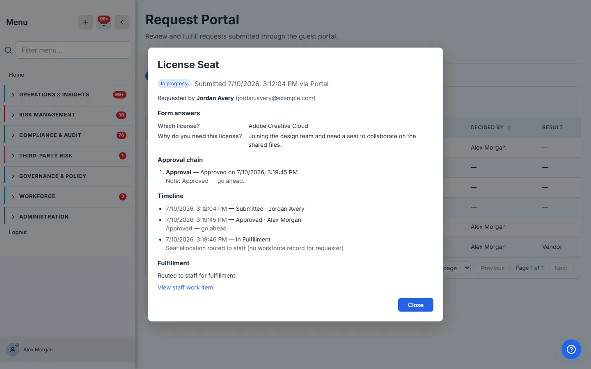
Task: Click Logout in the sidebar
Action: pyautogui.click(x=18, y=232)
